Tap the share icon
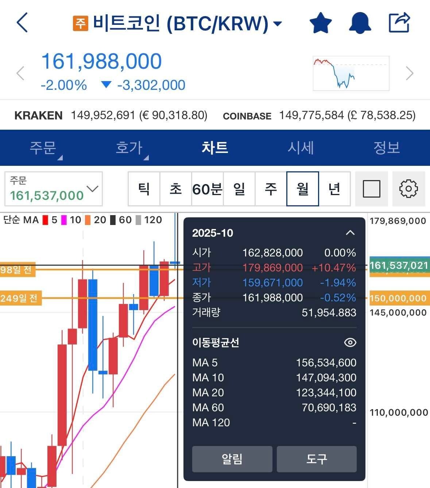 tap(399, 23)
